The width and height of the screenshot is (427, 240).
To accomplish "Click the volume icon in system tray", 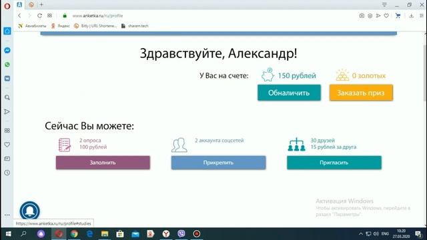I will [x=376, y=234].
